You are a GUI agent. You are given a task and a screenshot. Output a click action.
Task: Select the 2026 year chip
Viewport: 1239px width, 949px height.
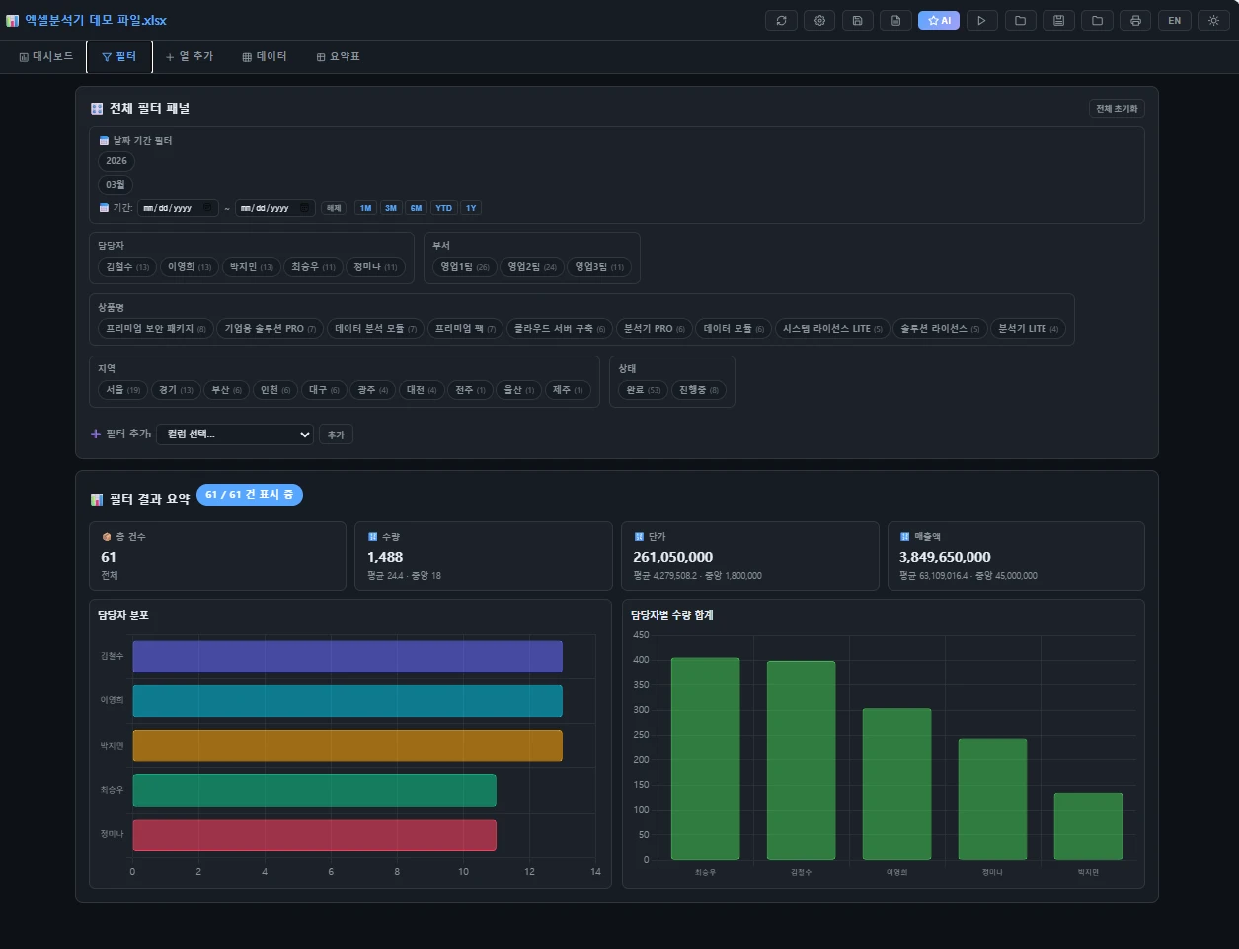[116, 161]
